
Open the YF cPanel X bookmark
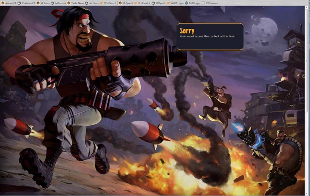click(108, 3)
